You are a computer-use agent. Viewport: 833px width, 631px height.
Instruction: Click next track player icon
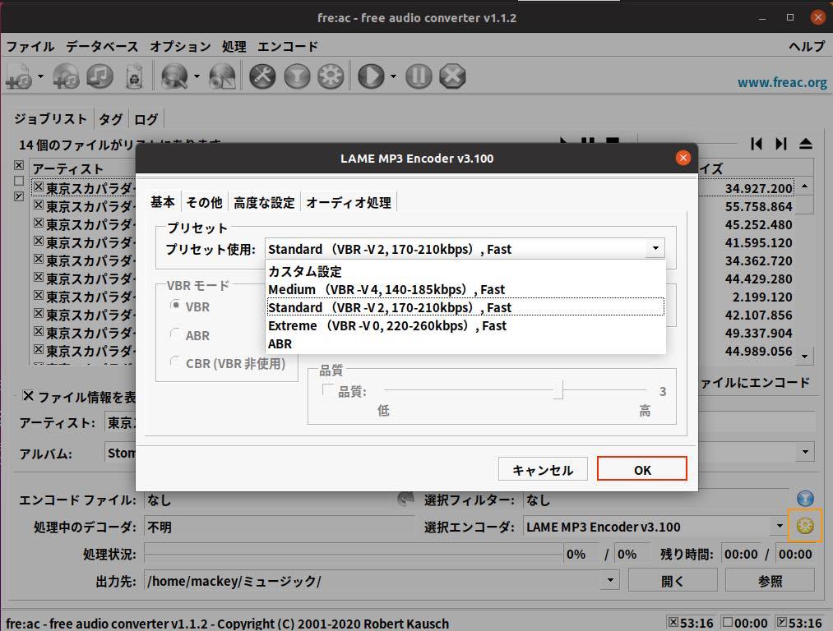tap(781, 144)
